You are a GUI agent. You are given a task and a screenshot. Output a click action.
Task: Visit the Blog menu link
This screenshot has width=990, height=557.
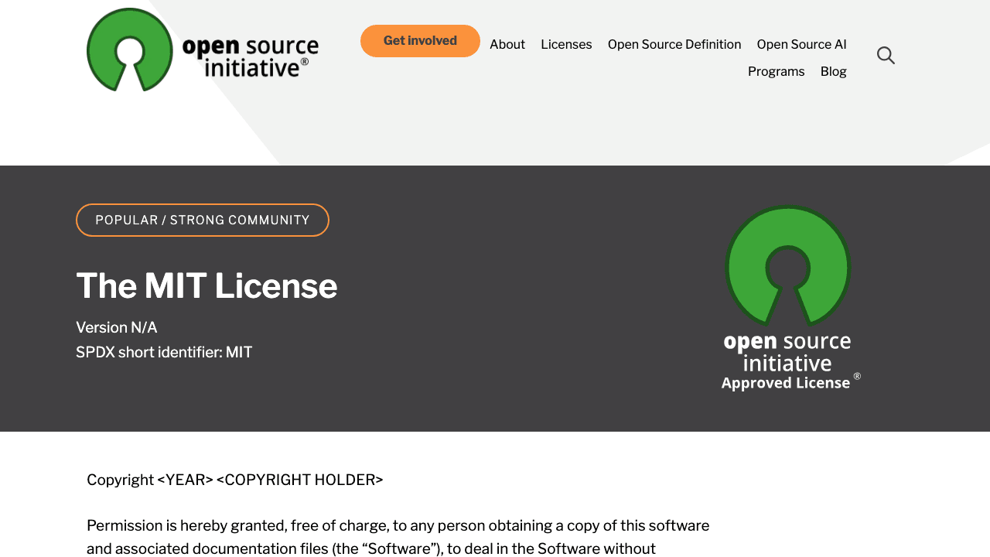[x=833, y=71]
